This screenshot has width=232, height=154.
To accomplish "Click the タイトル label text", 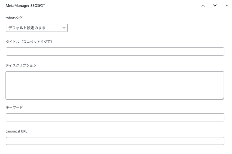I will tap(13, 41).
